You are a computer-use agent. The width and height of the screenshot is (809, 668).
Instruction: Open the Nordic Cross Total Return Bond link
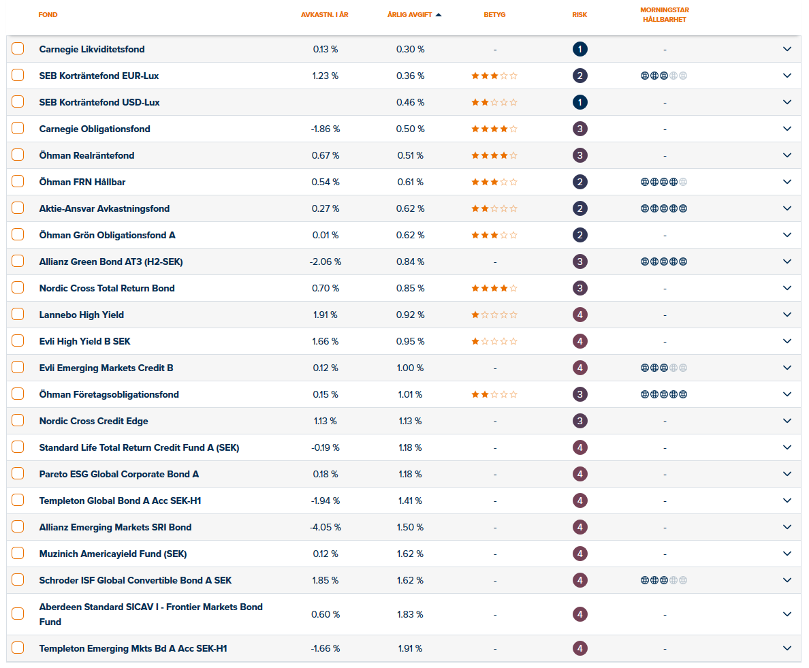(107, 288)
